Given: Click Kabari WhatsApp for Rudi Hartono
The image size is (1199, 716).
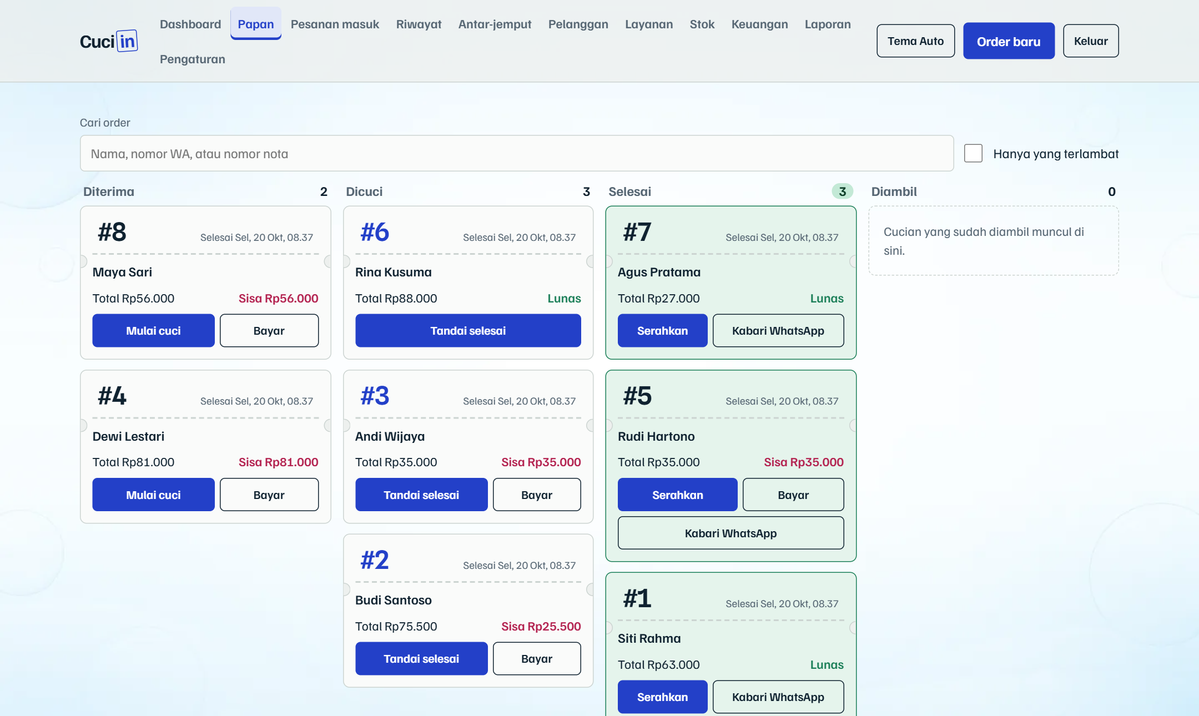Looking at the screenshot, I should tap(731, 533).
